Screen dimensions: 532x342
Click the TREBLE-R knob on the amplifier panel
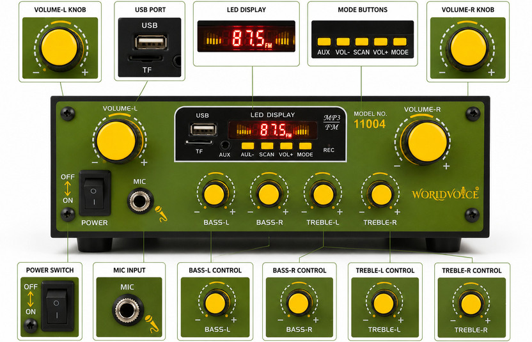pyautogui.click(x=381, y=194)
